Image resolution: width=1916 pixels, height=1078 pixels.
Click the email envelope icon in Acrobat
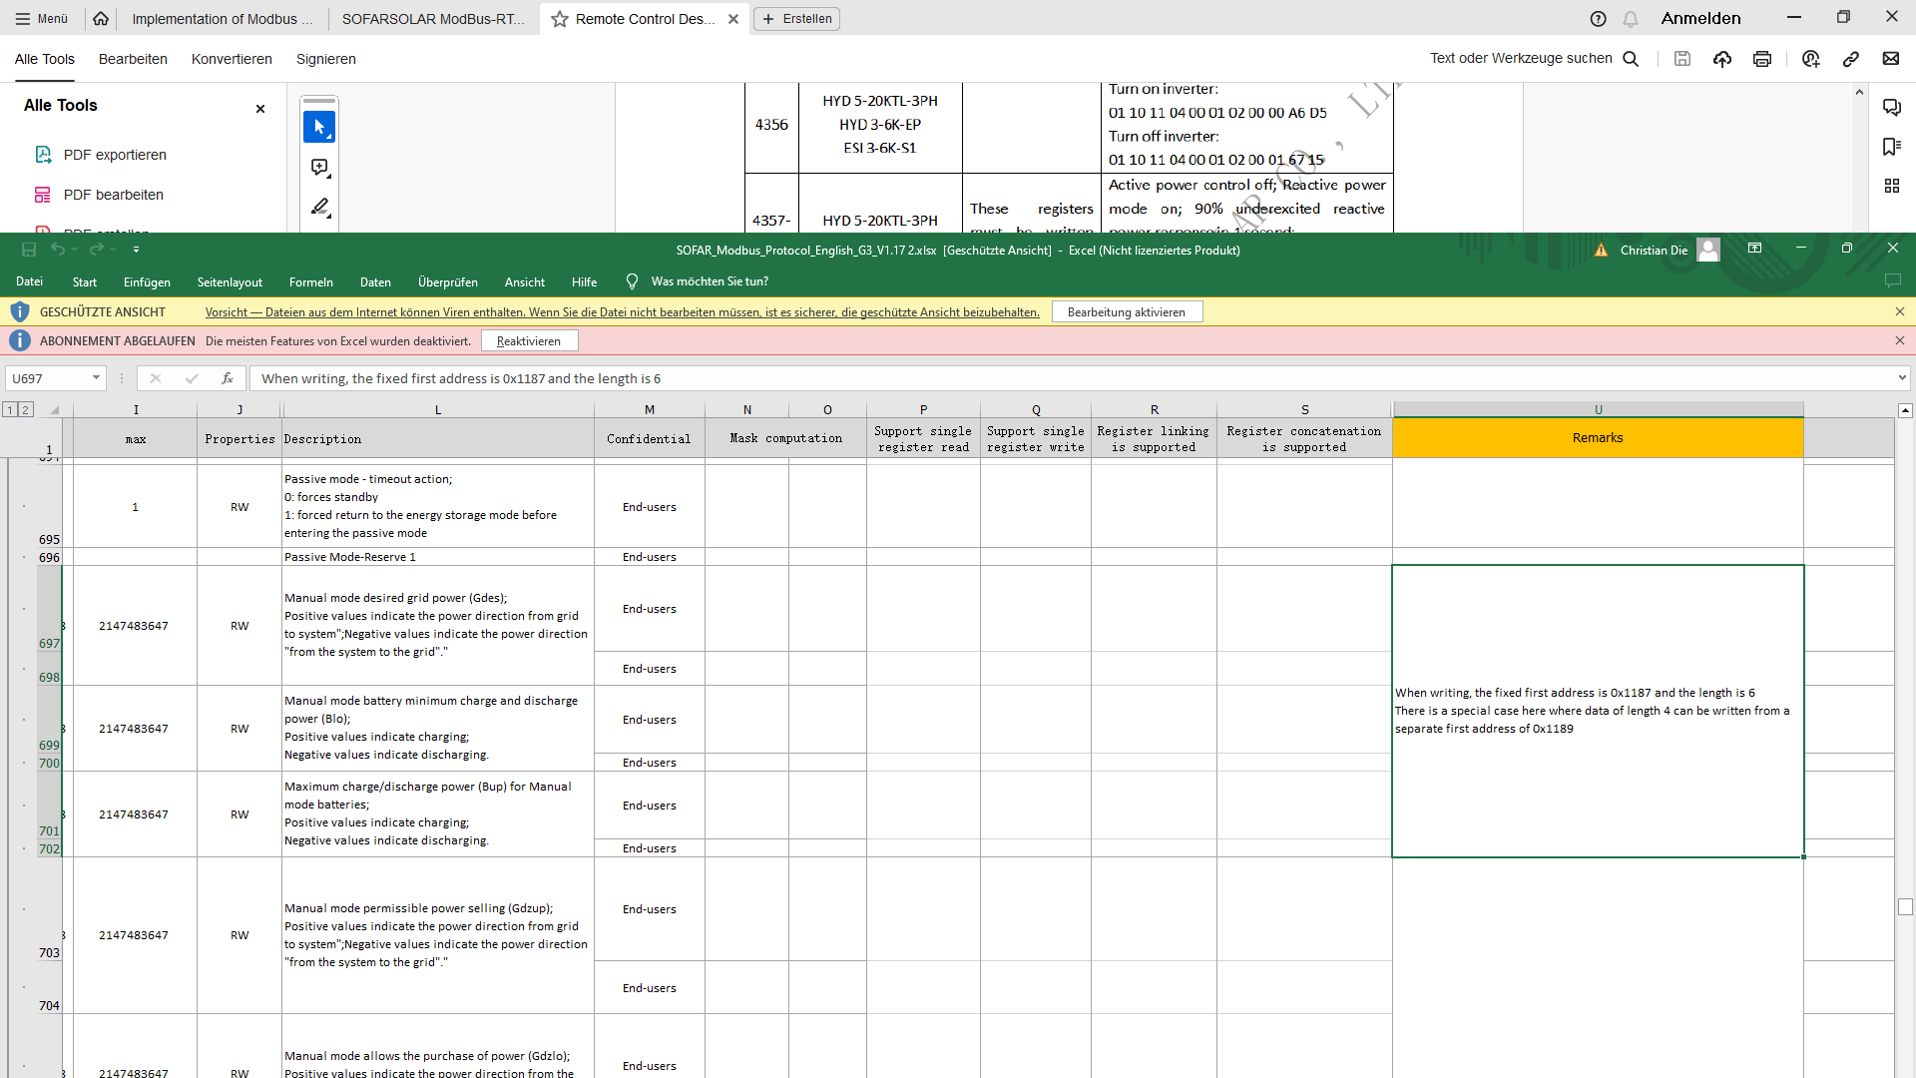(x=1891, y=59)
